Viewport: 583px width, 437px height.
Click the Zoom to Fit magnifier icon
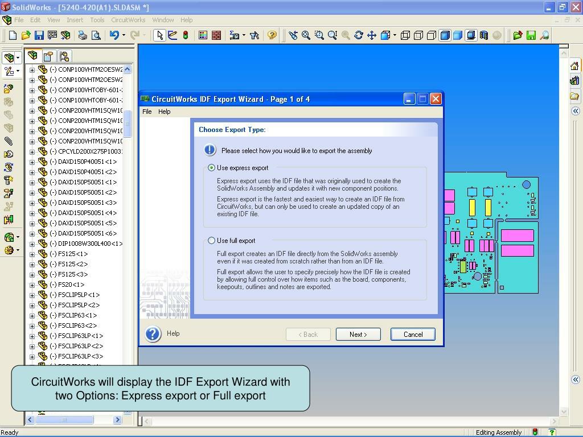306,35
